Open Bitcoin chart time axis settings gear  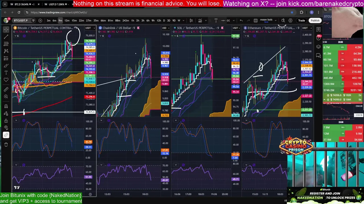(90, 194)
